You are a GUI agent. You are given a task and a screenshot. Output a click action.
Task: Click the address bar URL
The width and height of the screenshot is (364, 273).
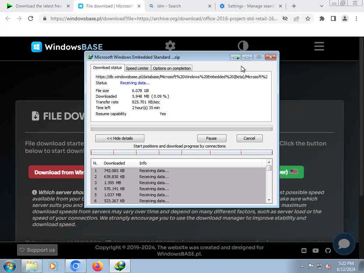coord(164,18)
